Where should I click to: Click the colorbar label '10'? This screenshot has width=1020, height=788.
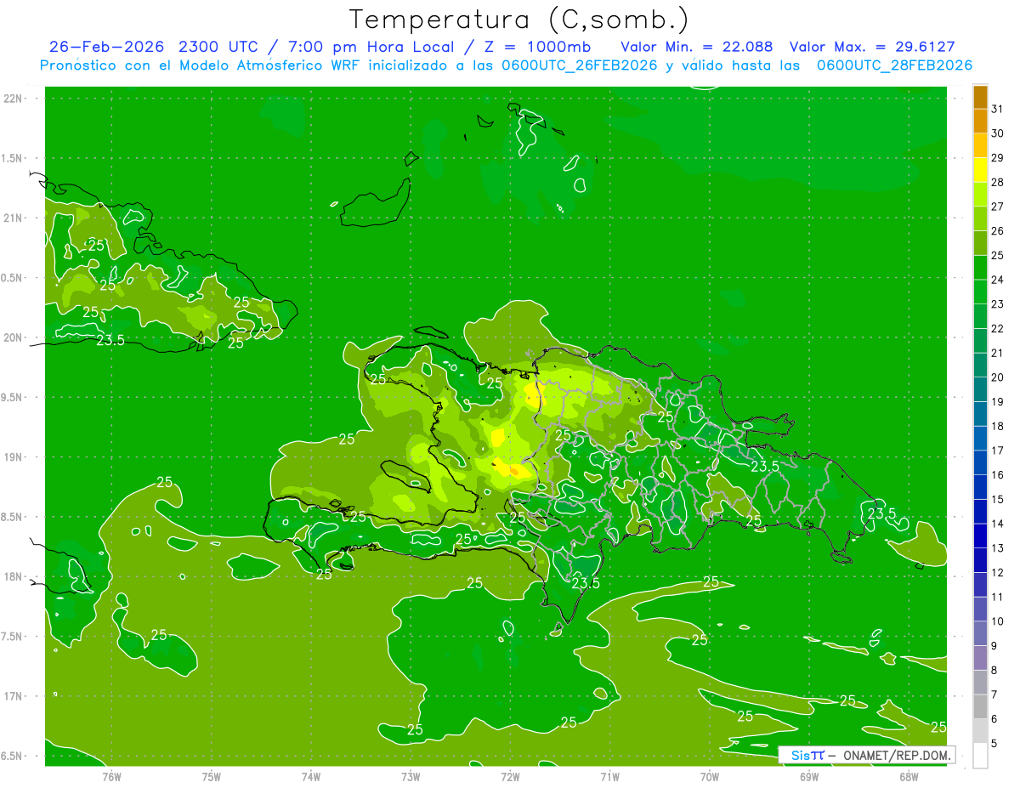coord(998,621)
